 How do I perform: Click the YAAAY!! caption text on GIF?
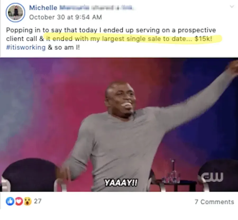pyautogui.click(x=121, y=182)
